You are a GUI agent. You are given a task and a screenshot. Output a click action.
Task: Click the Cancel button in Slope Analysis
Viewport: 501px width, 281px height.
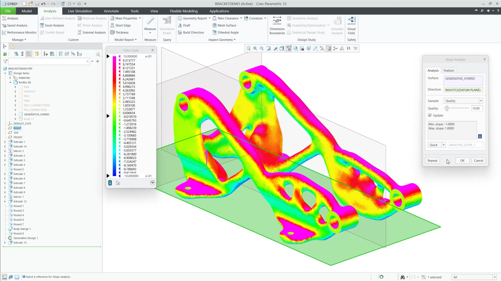coord(479,161)
